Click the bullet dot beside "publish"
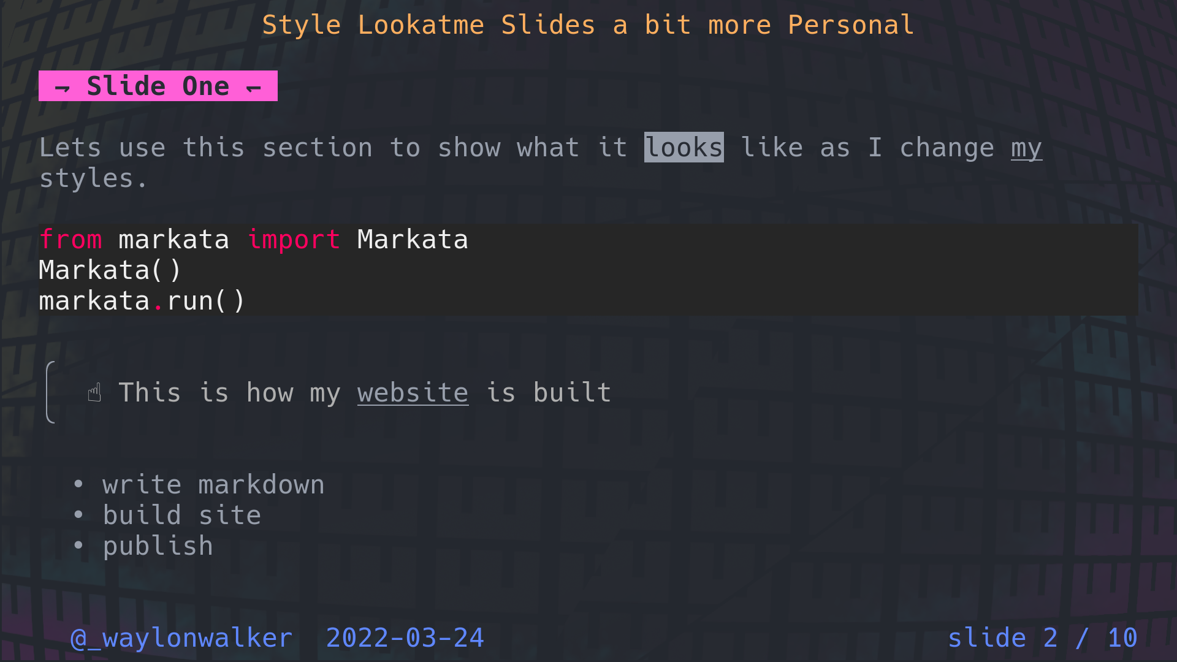Image resolution: width=1177 pixels, height=662 pixels. click(78, 546)
